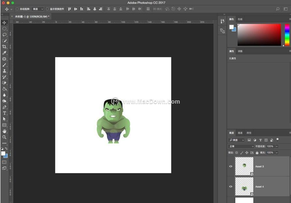
Task: Change screen mode icon at toolbox bottom
Action: click(4, 168)
